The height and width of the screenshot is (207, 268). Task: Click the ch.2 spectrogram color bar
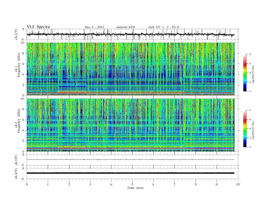click(245, 129)
